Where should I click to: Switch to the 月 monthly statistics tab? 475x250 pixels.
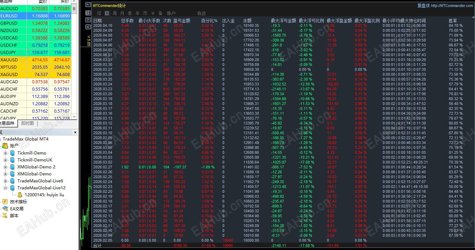point(122,13)
